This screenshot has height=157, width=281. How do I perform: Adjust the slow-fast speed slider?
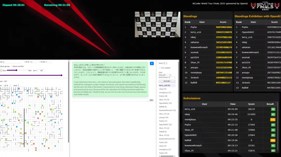(x=17, y=70)
